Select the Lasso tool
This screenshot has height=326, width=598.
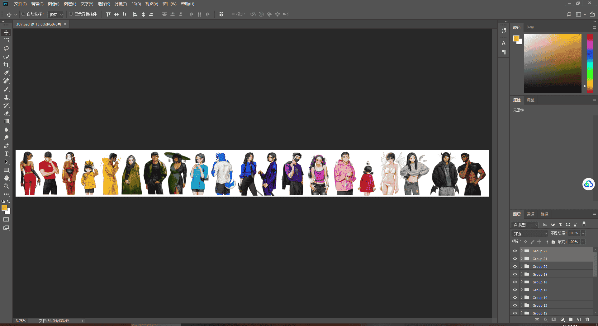pos(6,49)
